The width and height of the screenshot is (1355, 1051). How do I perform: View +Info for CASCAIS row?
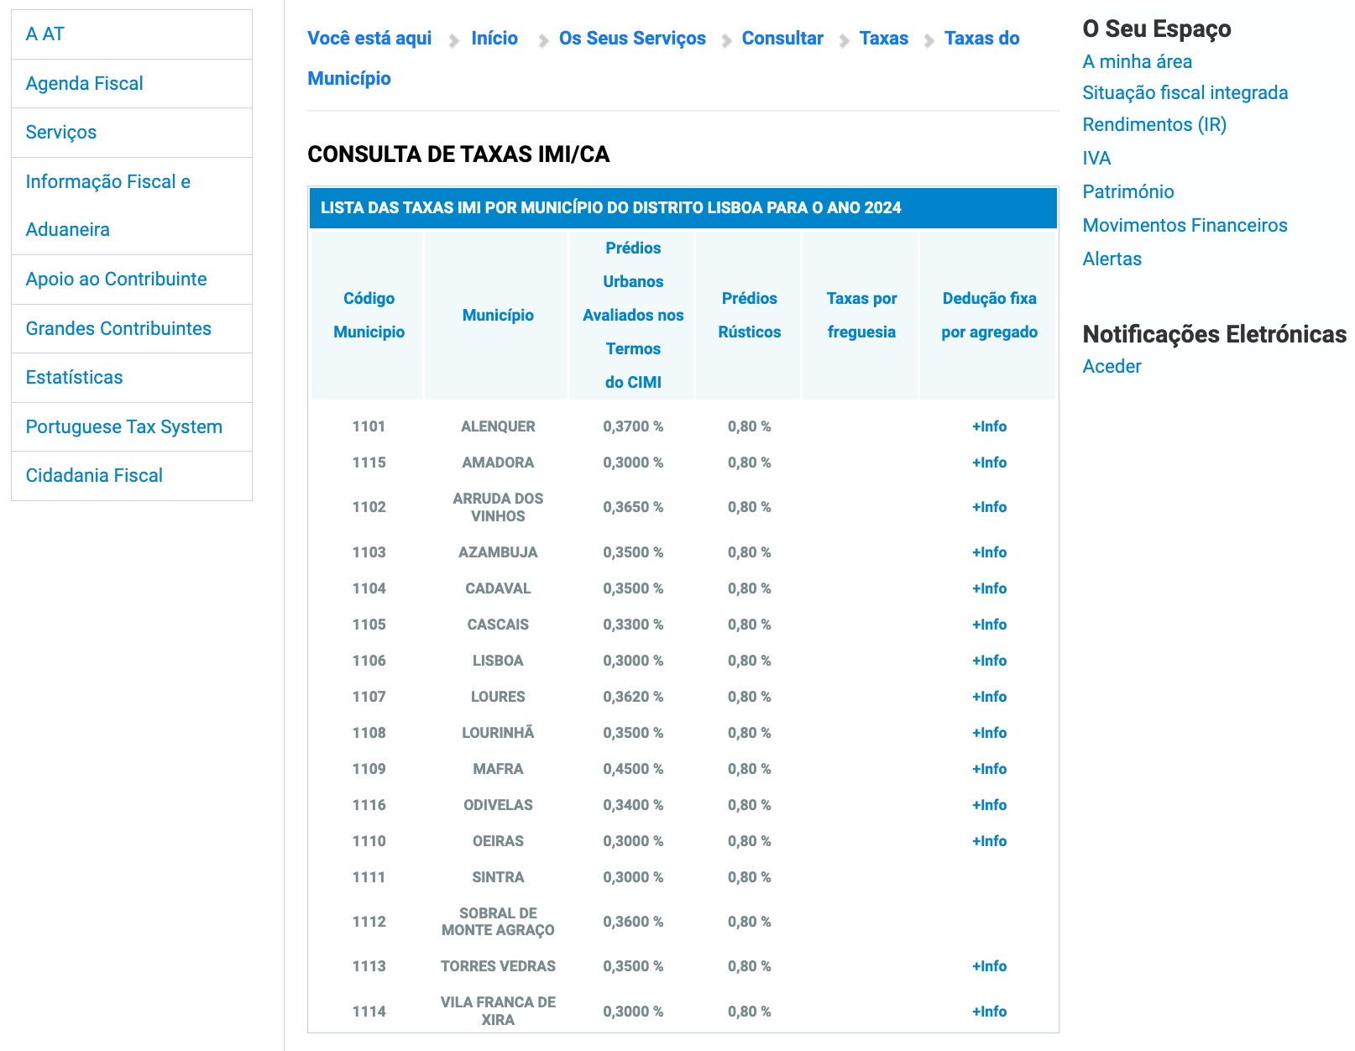pyautogui.click(x=989, y=625)
